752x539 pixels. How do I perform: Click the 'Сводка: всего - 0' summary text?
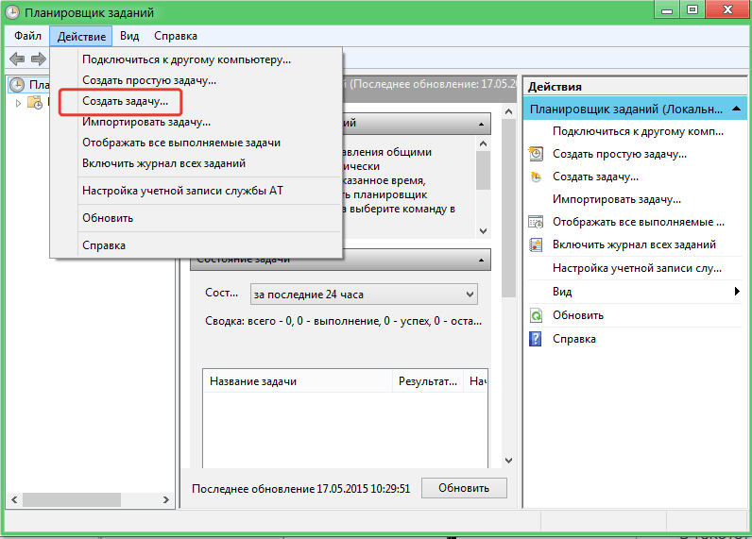pyautogui.click(x=343, y=321)
